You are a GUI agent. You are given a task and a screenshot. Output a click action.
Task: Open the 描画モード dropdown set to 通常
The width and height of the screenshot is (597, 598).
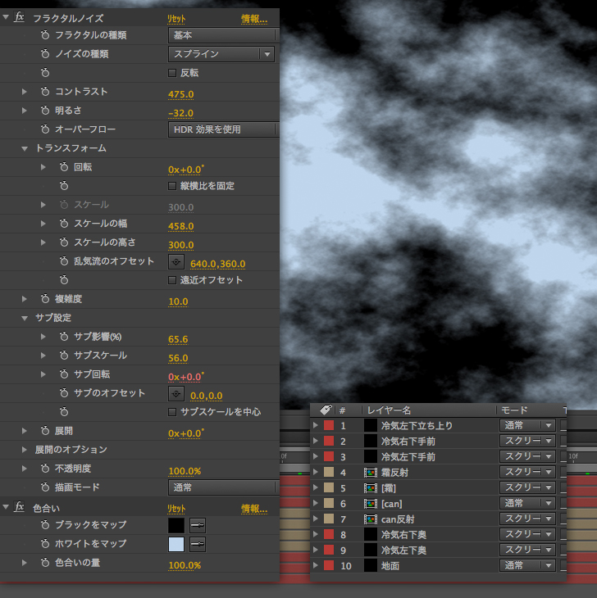tap(223, 487)
